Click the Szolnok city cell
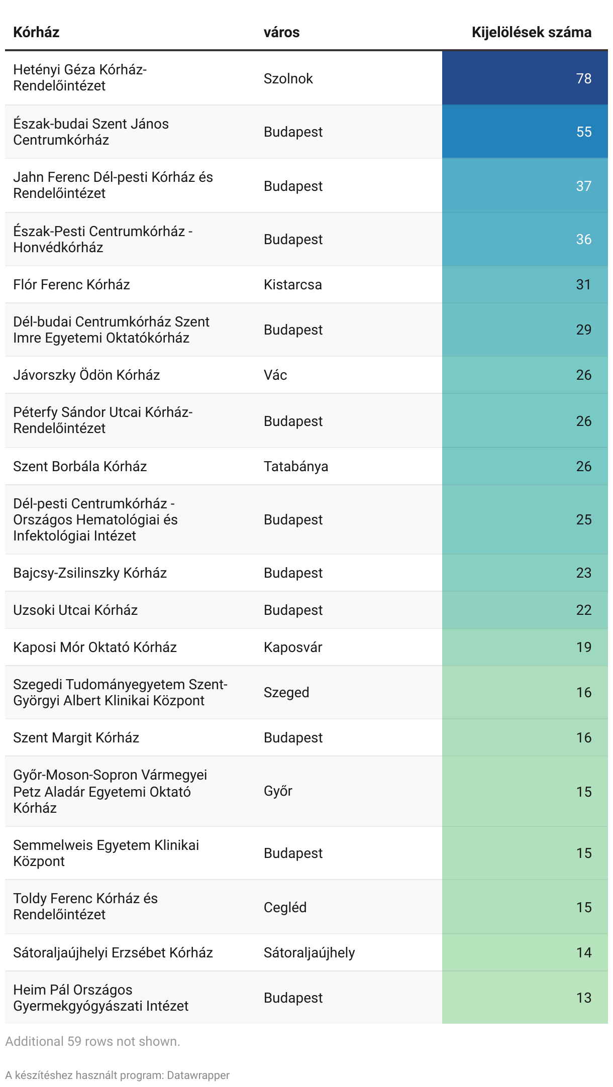Screen dimensions: 613x1087 (x=288, y=78)
